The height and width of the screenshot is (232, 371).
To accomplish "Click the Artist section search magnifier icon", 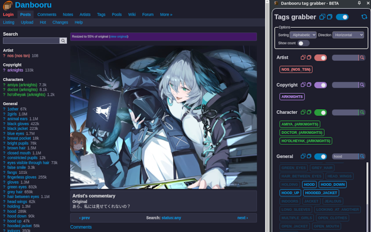I will [362, 58].
